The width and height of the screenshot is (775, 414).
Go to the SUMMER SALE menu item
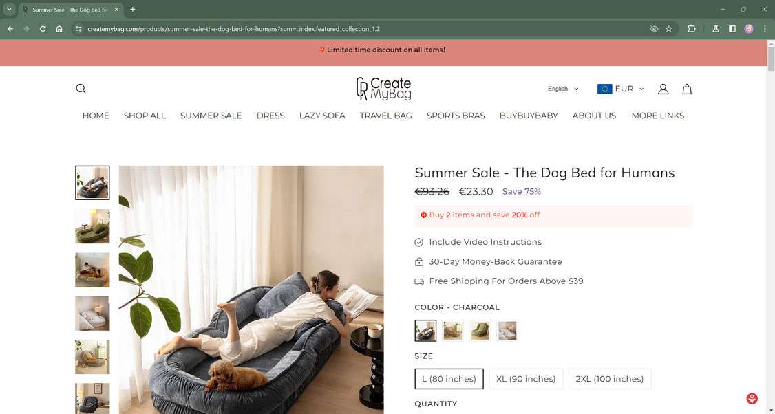[211, 116]
